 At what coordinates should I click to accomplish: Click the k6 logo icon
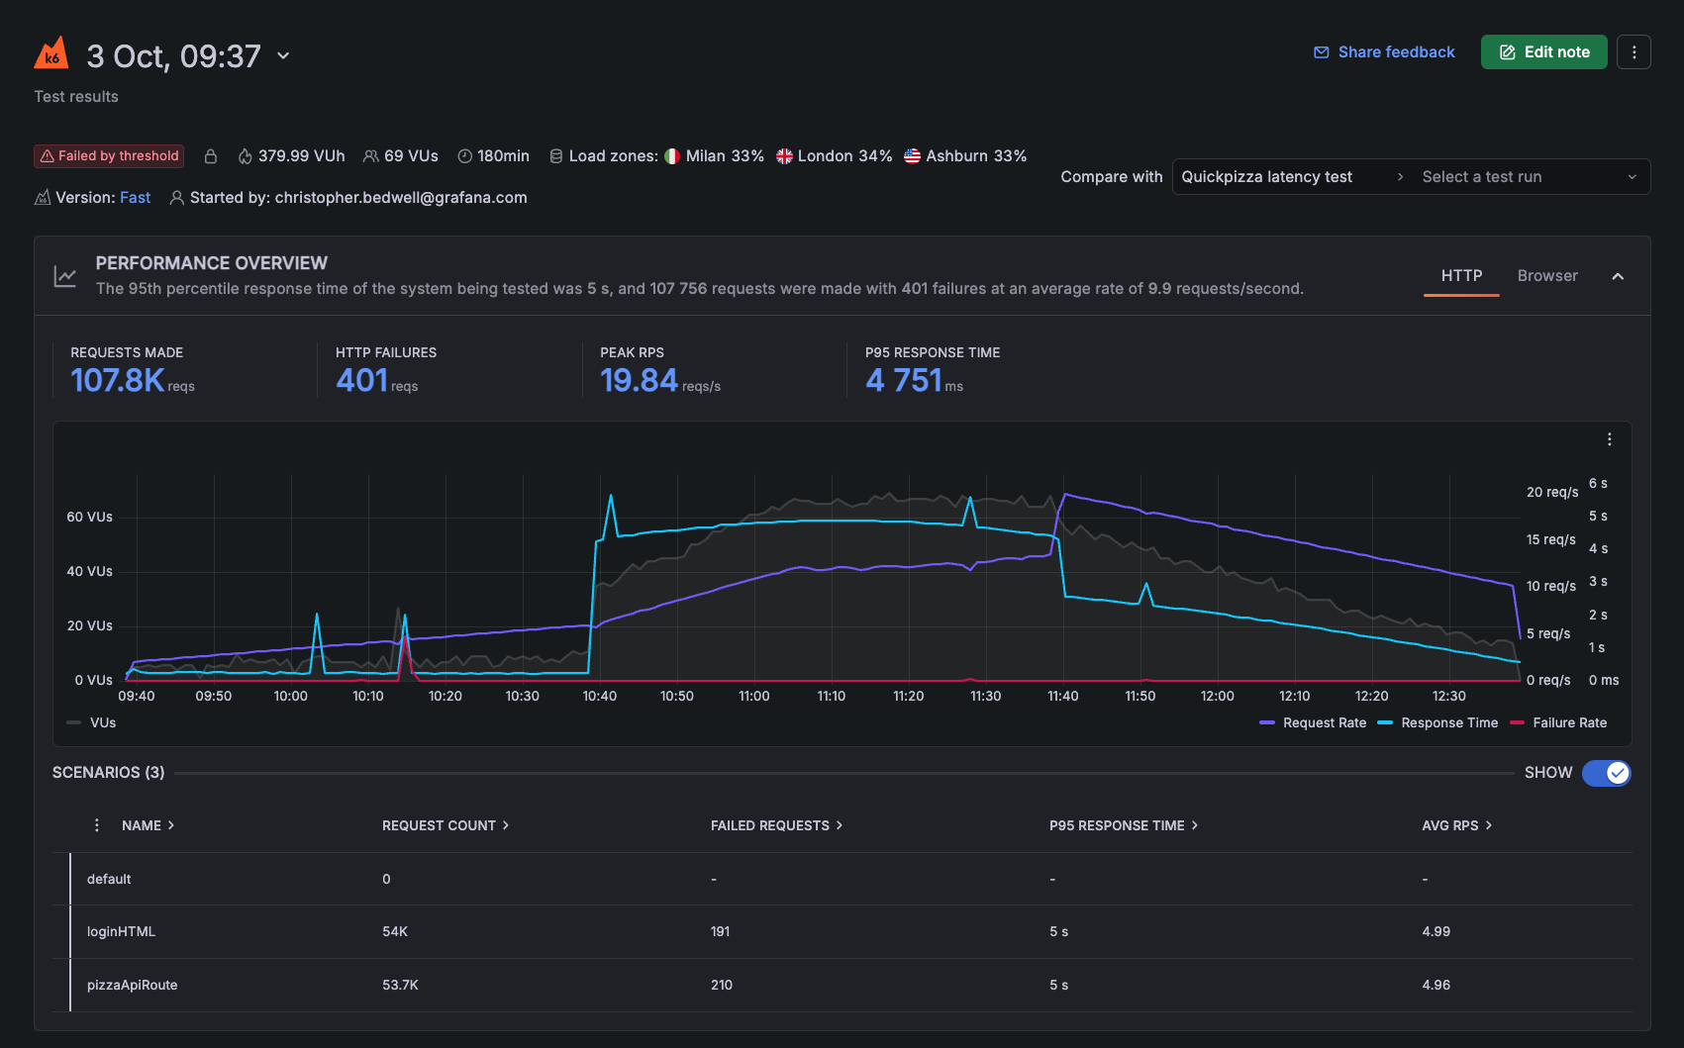point(52,54)
